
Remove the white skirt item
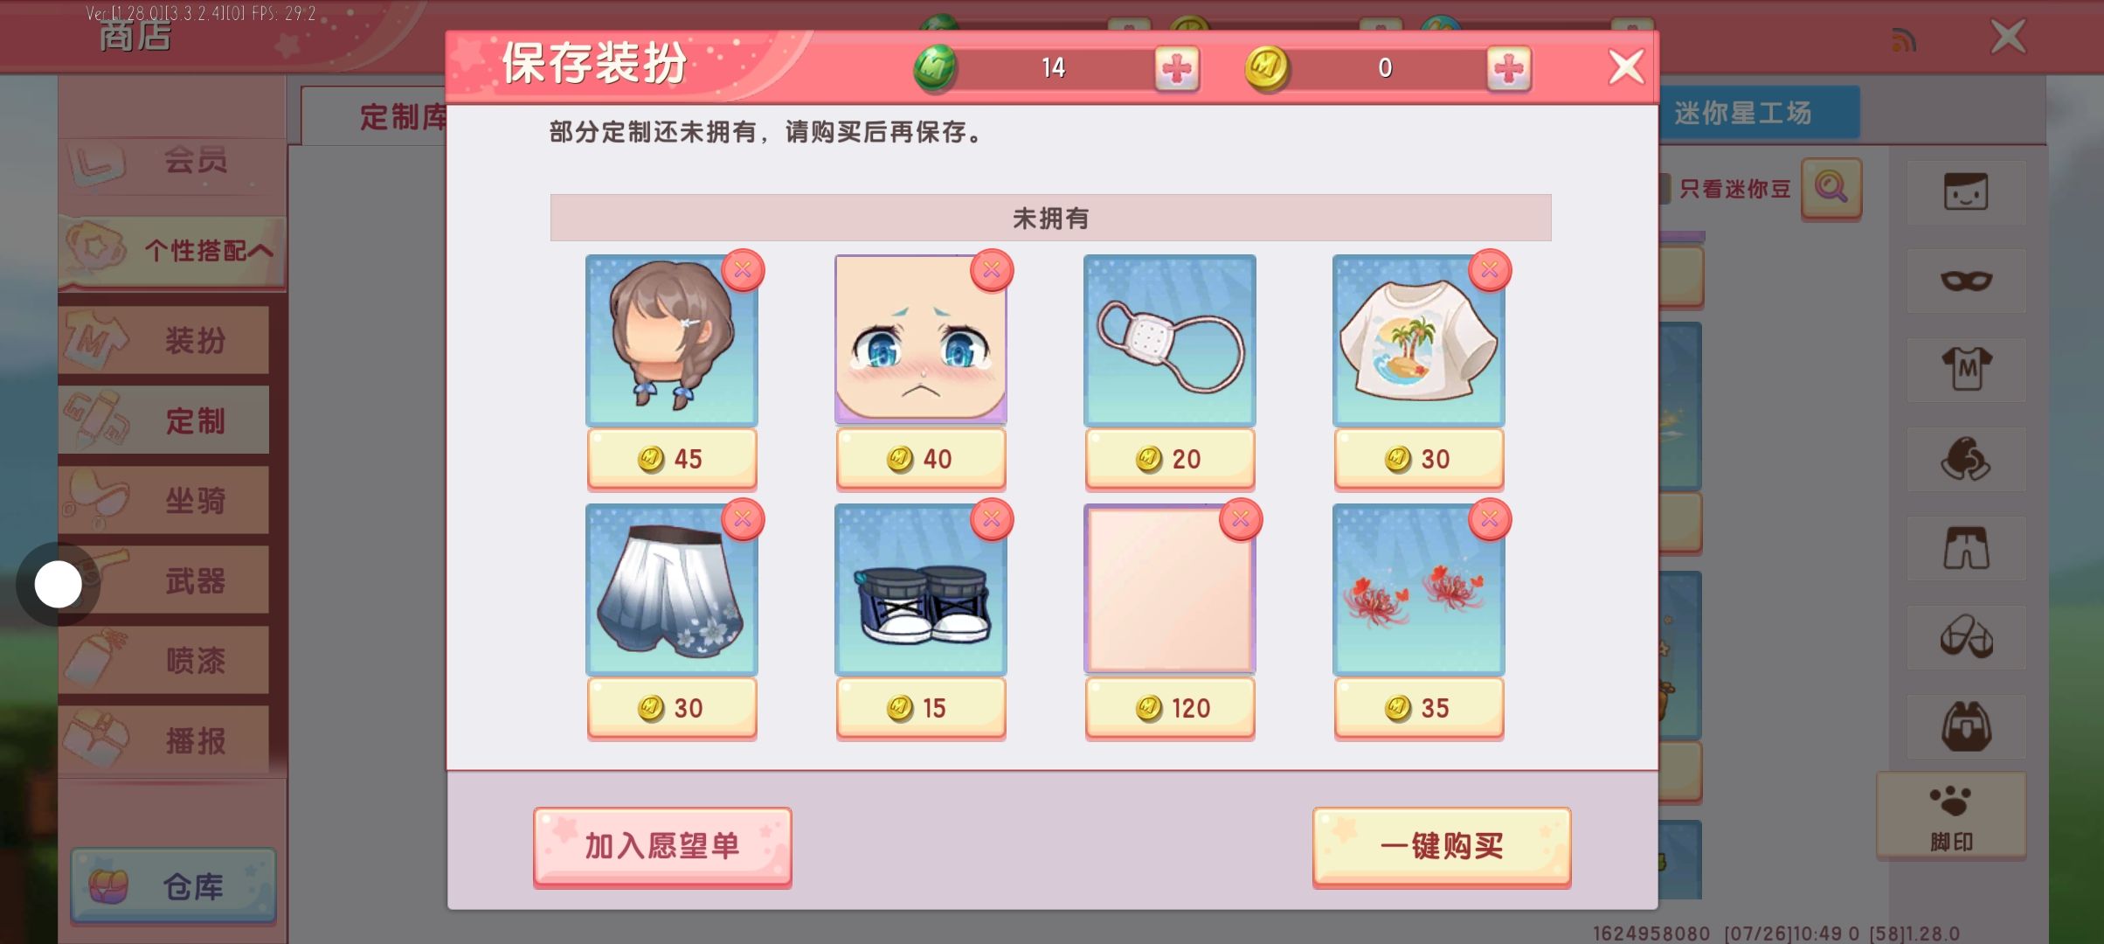click(x=743, y=519)
